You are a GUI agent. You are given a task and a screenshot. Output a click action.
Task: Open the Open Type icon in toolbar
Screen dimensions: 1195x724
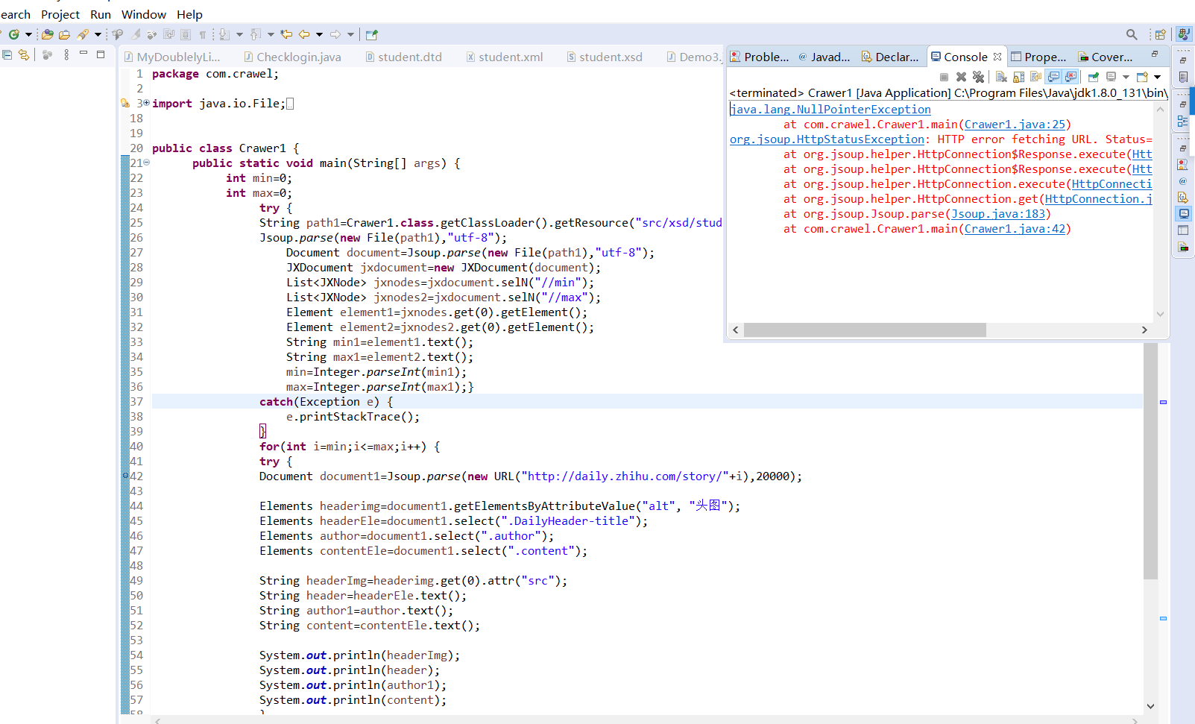pos(47,34)
